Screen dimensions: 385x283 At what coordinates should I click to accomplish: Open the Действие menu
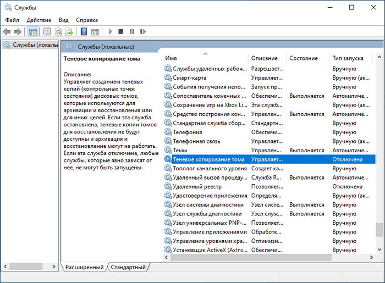click(x=39, y=20)
